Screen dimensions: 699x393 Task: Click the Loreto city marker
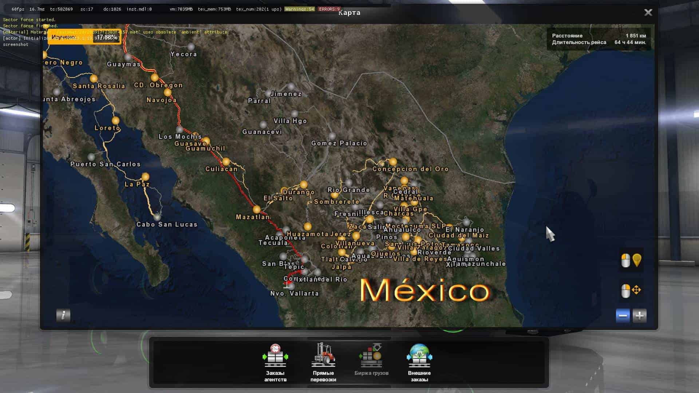(x=116, y=120)
